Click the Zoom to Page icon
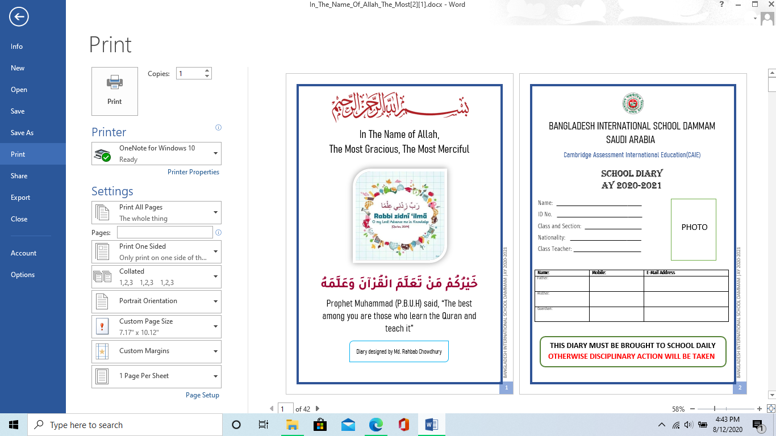Screen dimensions: 776x436 pos(771,409)
